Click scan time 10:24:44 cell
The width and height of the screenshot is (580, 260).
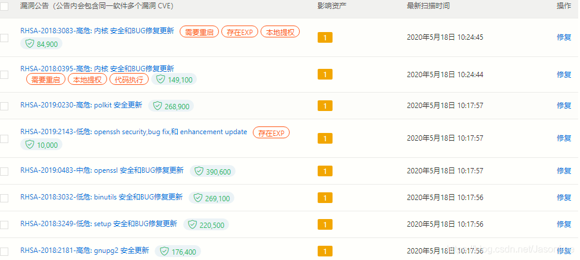click(x=445, y=75)
